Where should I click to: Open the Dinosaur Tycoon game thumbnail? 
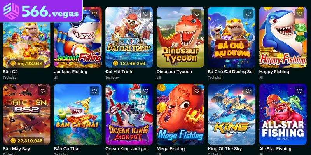[180, 37]
